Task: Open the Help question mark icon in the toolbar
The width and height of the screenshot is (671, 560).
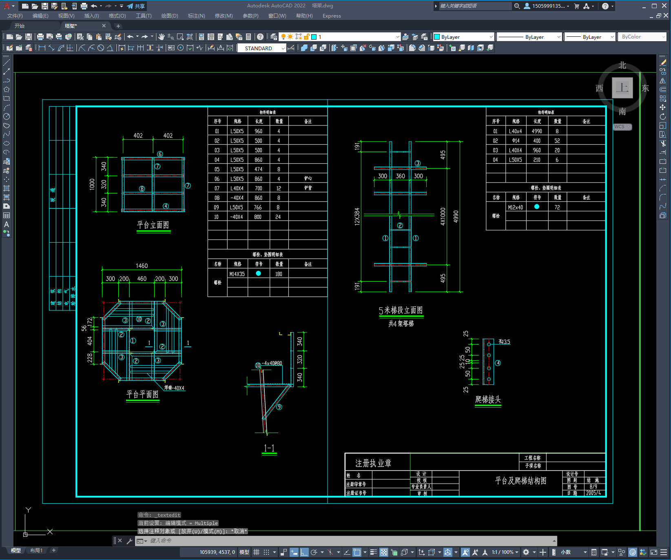Action: tap(260, 37)
